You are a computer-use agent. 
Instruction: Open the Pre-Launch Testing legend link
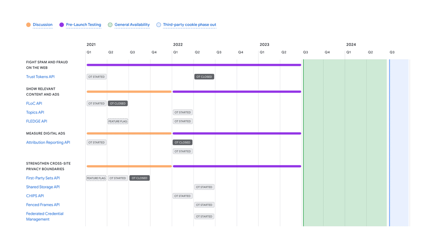click(83, 25)
